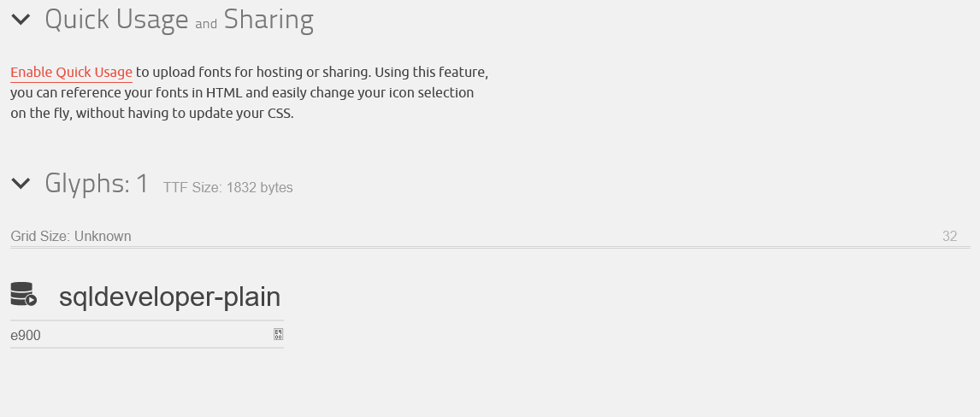Click the TTF Size: 1832 bytes text
This screenshot has width=980, height=417.
pyautogui.click(x=227, y=187)
